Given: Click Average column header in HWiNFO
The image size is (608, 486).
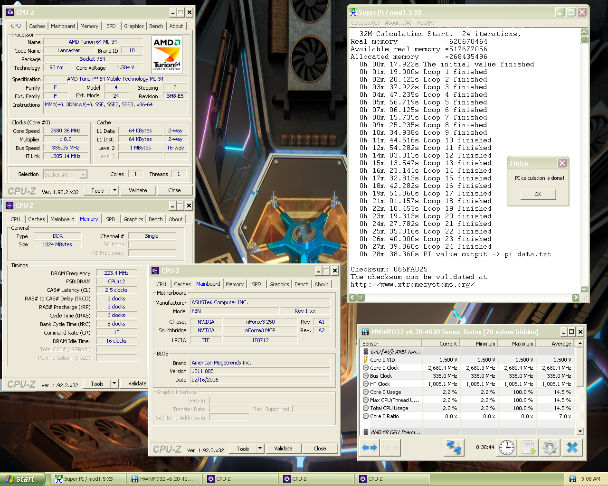Looking at the screenshot, I should pyautogui.click(x=554, y=344).
